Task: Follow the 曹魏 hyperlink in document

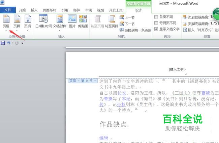Action: 206,93
